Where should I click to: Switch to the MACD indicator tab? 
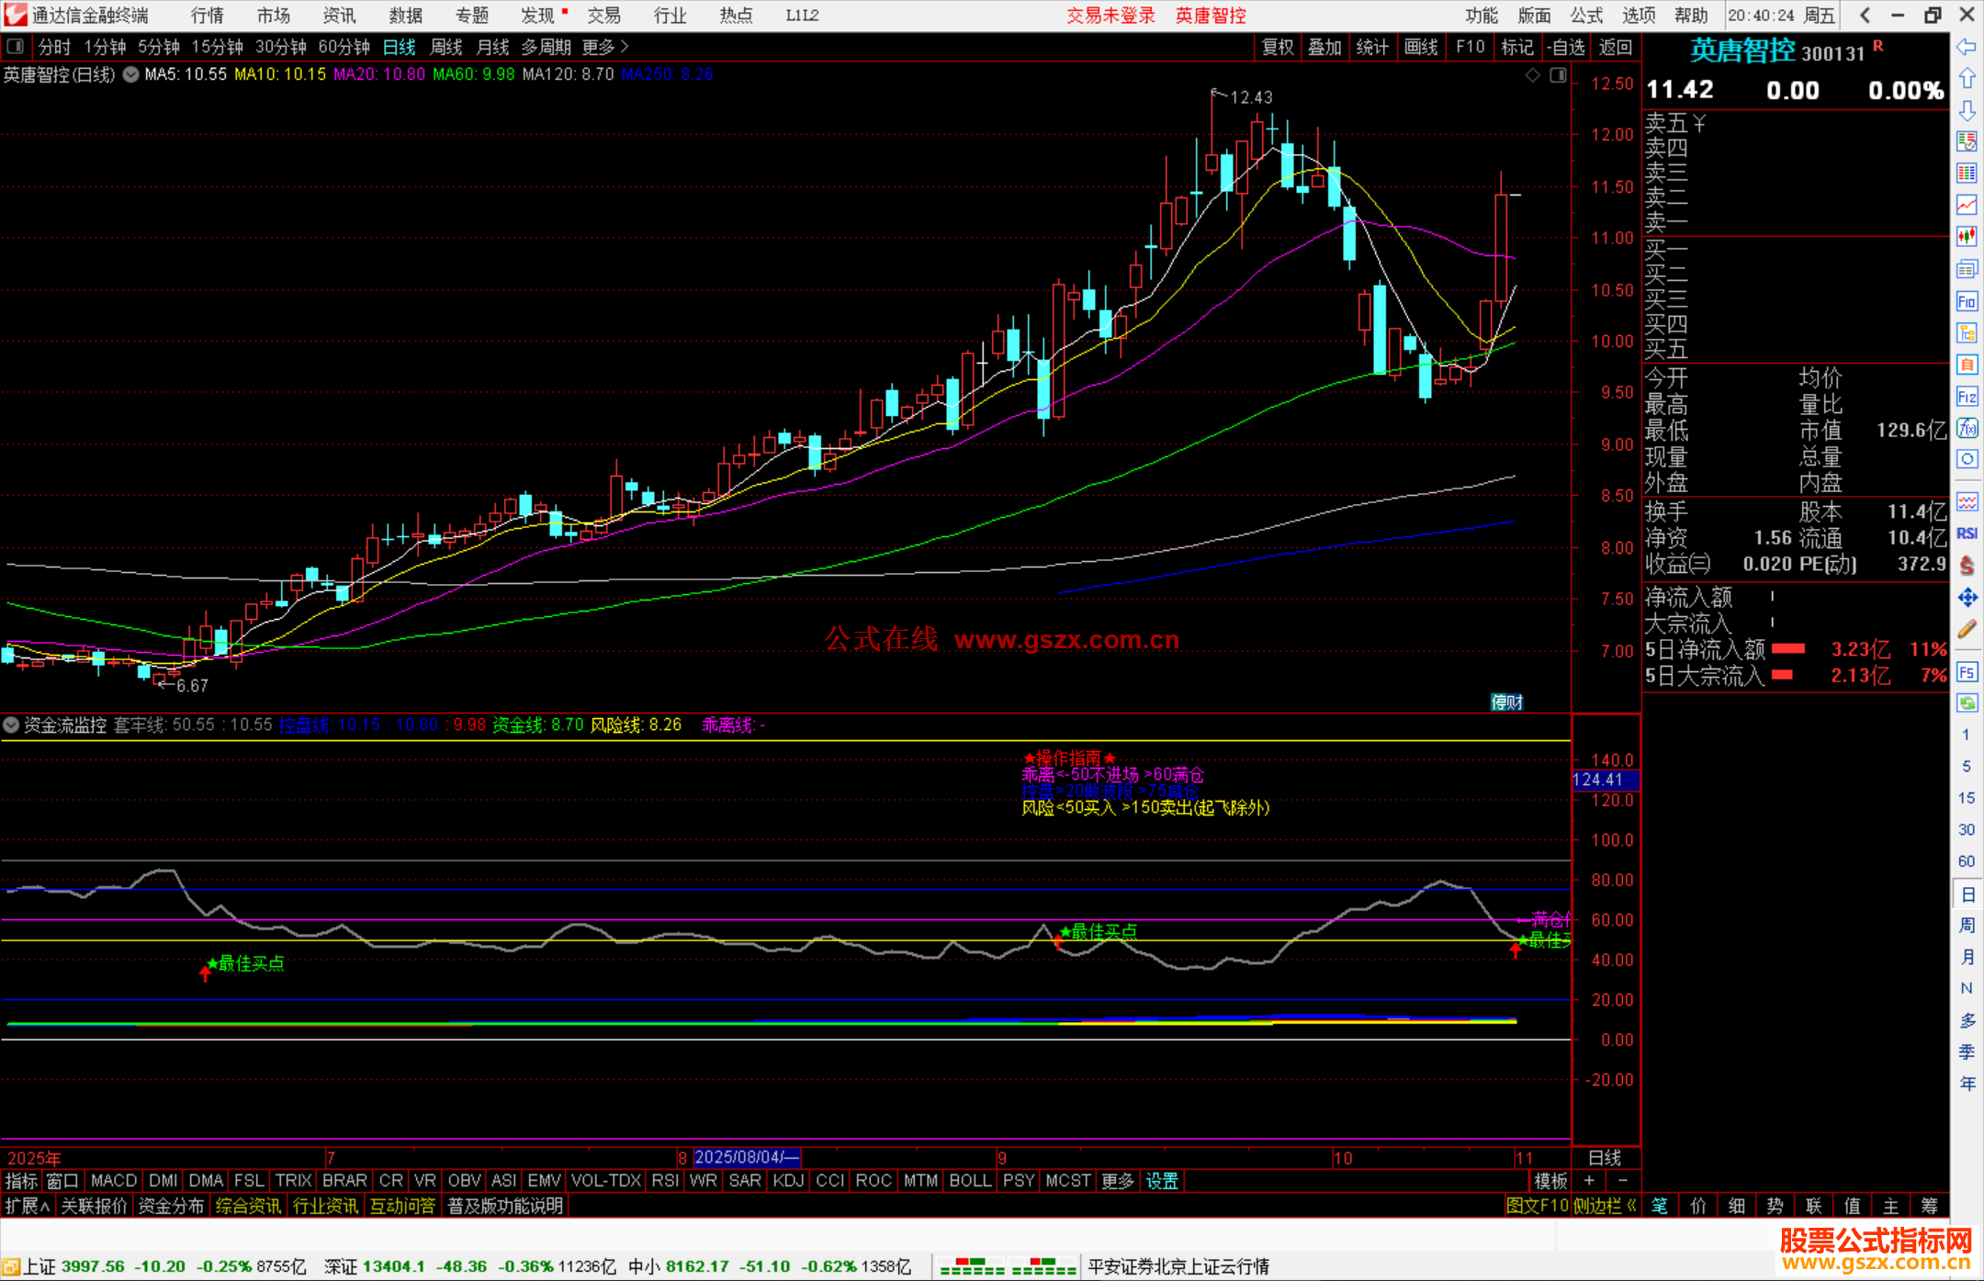click(114, 1181)
